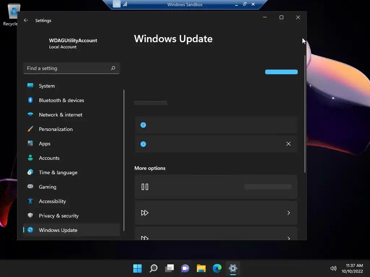Open Bluetooth & devices settings

72,100
